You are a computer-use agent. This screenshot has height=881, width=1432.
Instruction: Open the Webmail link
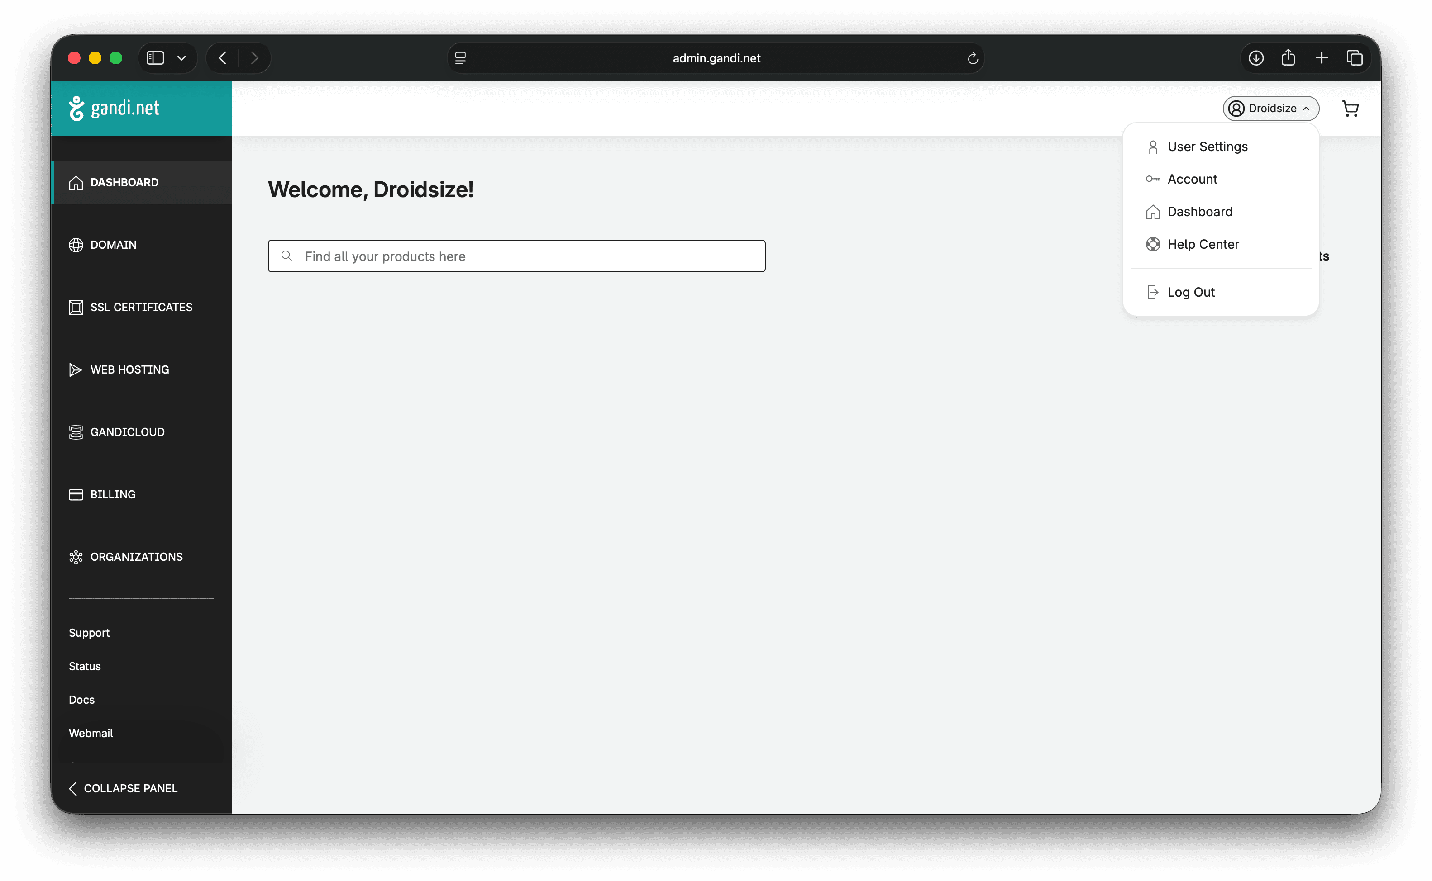tap(91, 733)
